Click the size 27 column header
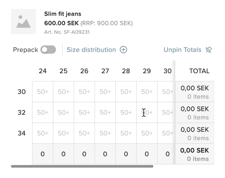Image resolution: width=225 pixels, height=178 pixels. point(105,71)
